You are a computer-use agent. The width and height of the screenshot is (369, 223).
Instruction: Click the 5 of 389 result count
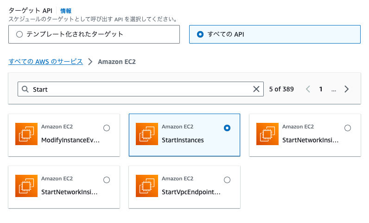pos(281,89)
